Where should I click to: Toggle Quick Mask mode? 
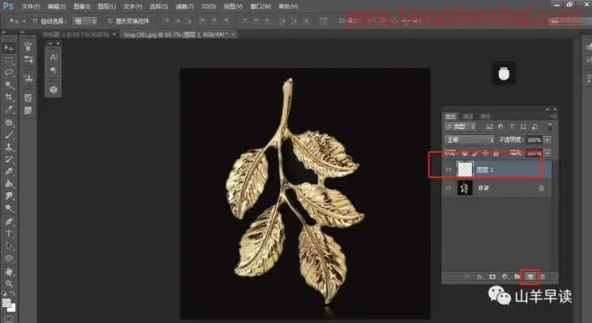point(8,320)
